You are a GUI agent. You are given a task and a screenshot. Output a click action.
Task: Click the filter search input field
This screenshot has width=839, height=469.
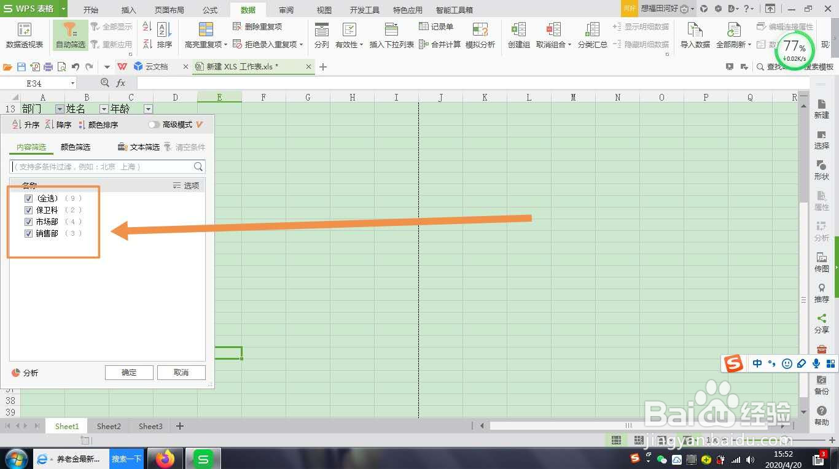(107, 166)
